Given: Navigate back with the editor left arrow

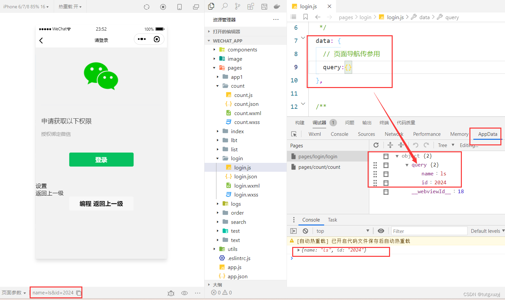Looking at the screenshot, I should (318, 17).
